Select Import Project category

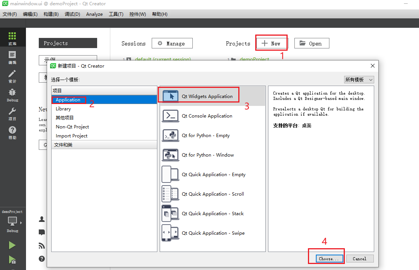104,136
